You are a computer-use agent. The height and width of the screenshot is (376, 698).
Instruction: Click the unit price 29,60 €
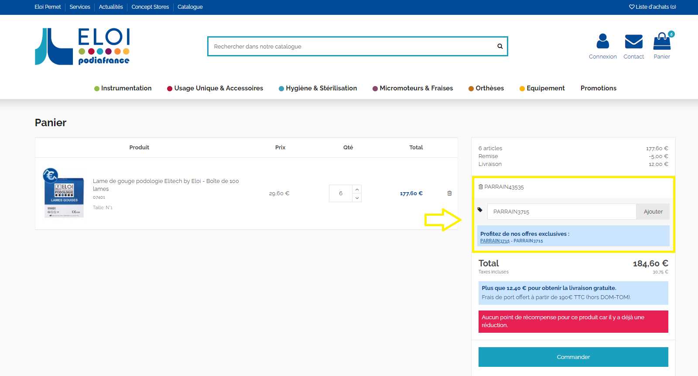coord(279,193)
